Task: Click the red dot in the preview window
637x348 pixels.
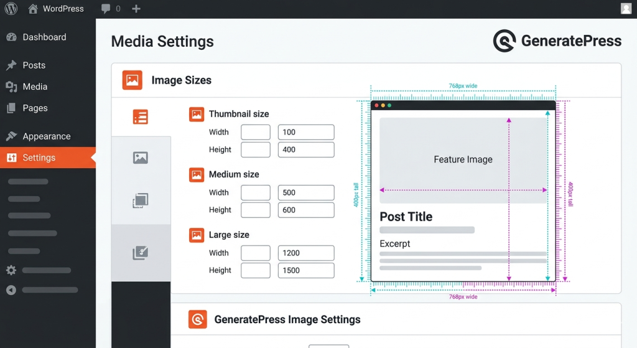Action: 376,105
